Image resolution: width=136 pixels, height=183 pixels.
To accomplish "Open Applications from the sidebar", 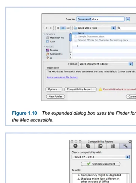I will [x=54, y=54].
